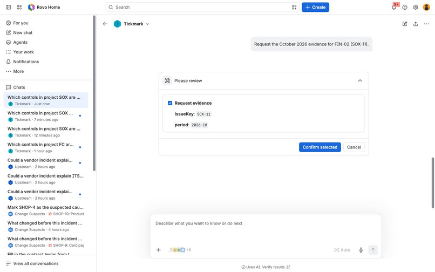
Task: Open the Tickmark chat from 7 minutes ago
Action: (x=46, y=116)
